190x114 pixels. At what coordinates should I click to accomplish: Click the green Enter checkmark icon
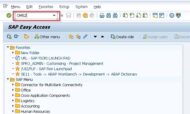(9, 15)
